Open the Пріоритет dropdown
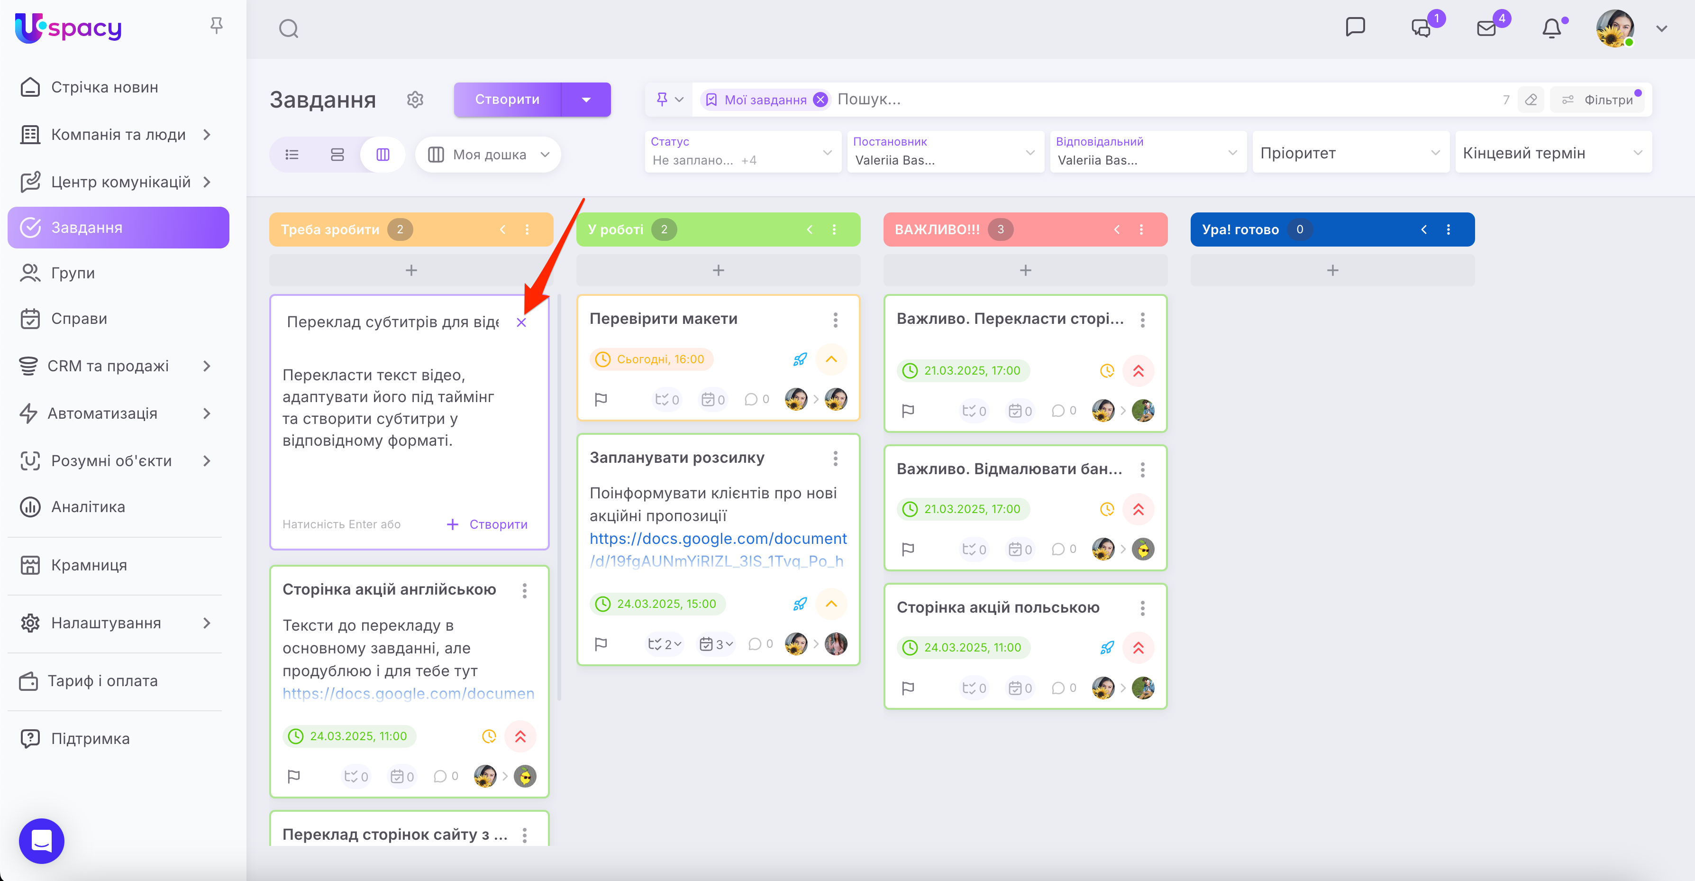Image resolution: width=1695 pixels, height=881 pixels. [1350, 153]
